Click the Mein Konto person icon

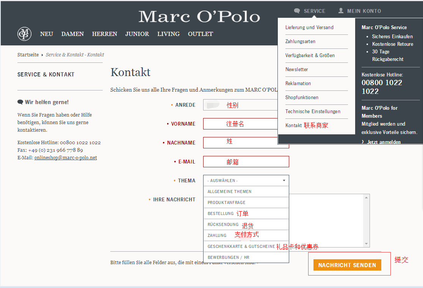[341, 11]
